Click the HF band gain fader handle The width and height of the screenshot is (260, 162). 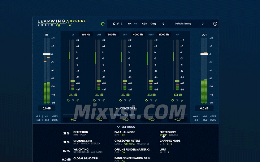(177, 81)
